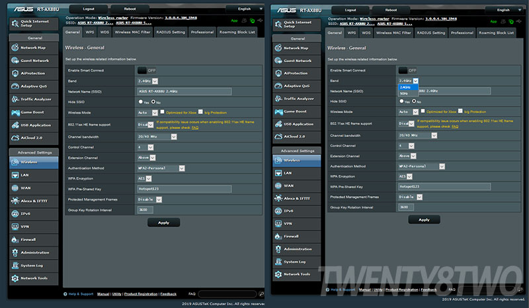Check Optimized for Xbox in right window

(x=423, y=111)
